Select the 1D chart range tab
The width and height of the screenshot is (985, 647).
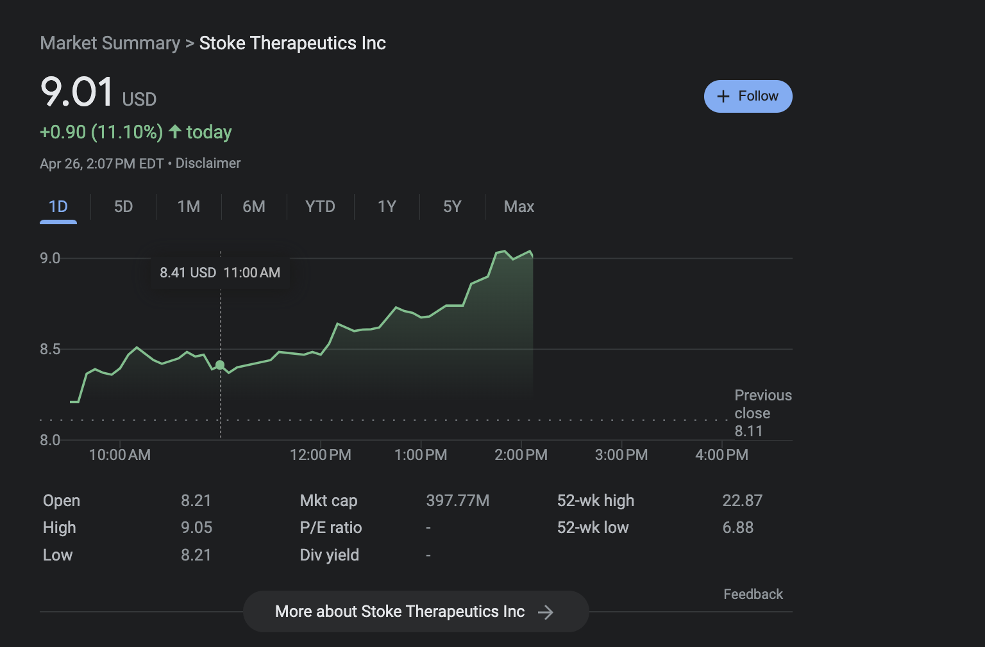(58, 206)
